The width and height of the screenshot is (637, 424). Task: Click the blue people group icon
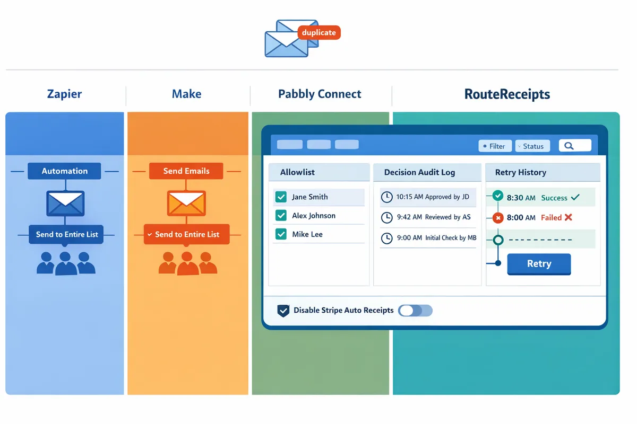coord(66,262)
